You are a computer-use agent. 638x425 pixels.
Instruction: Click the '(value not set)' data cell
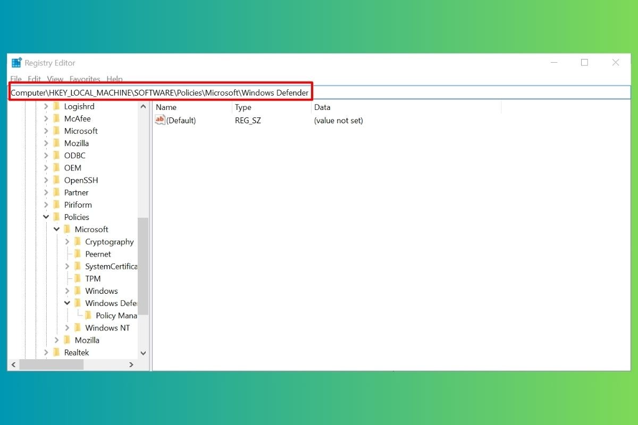pos(339,121)
